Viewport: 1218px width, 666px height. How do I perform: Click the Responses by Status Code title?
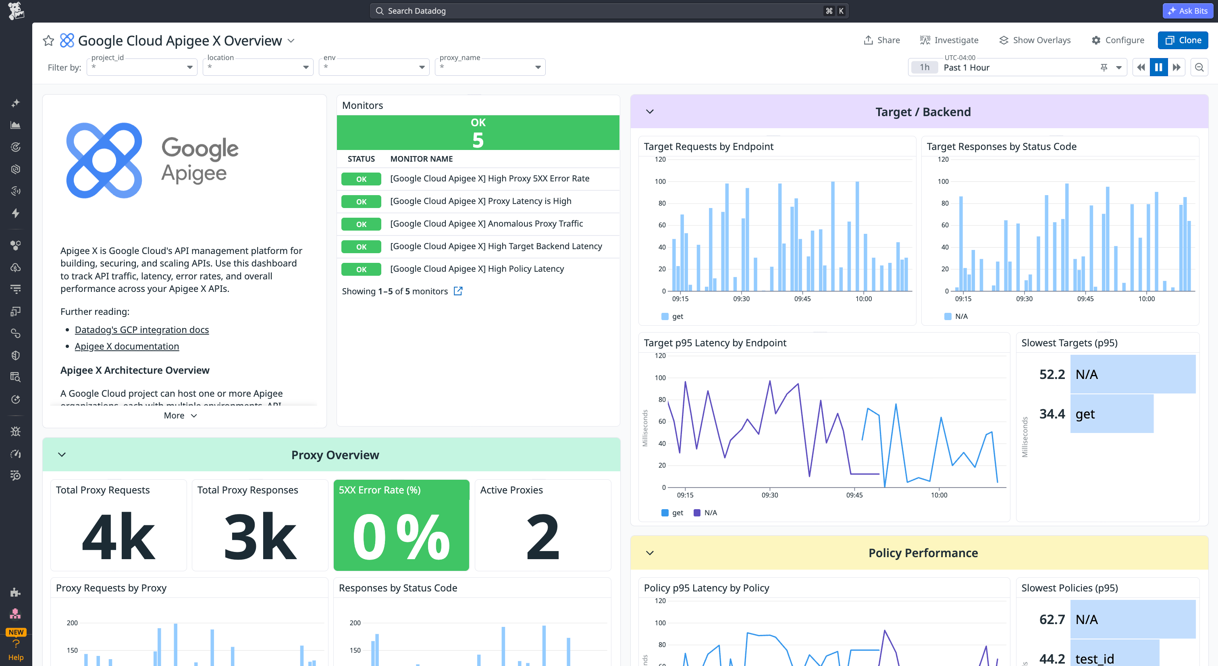point(398,588)
